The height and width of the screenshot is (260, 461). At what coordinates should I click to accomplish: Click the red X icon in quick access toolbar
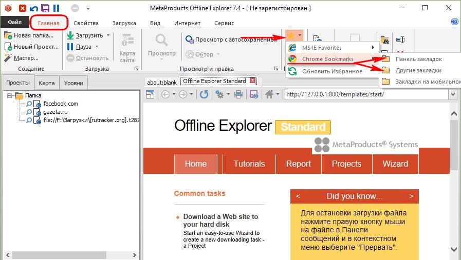tap(22, 8)
